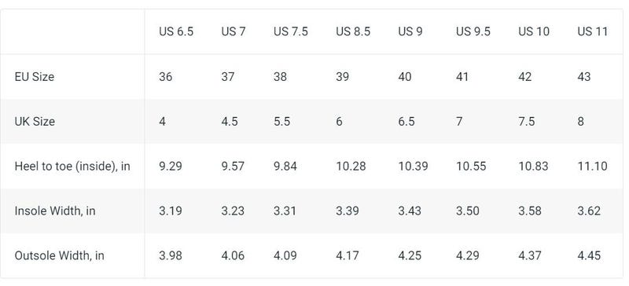Click EU size value 36

(x=166, y=77)
